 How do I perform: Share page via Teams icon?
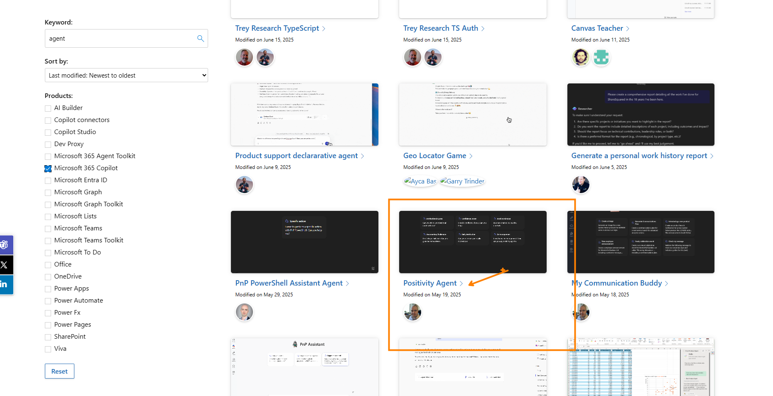pos(5,245)
